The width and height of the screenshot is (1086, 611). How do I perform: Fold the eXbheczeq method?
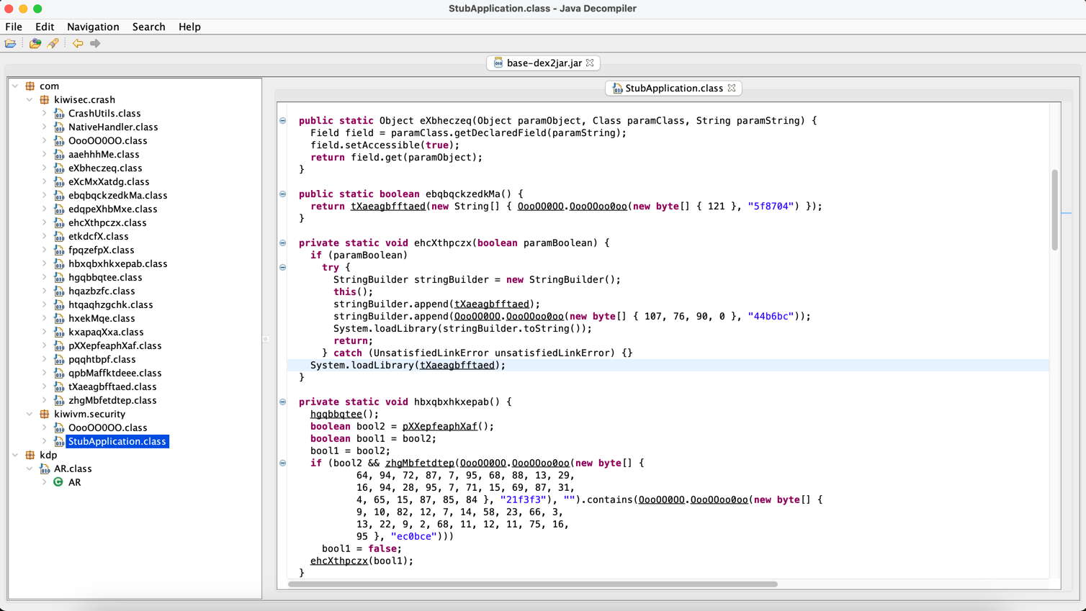(283, 120)
